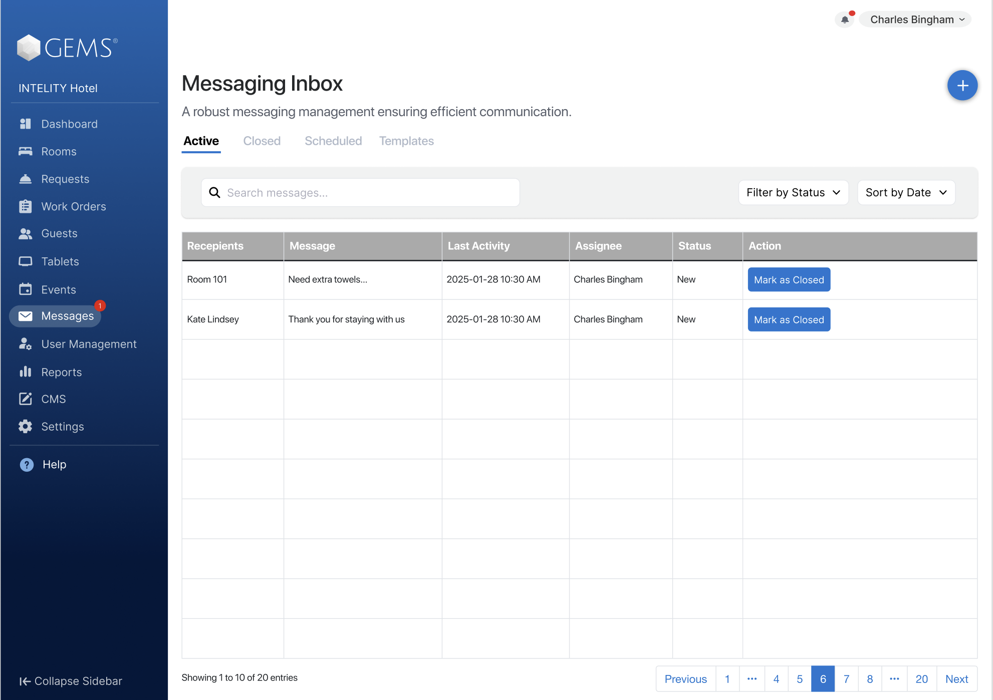
Task: Click the User Management icon
Action: 26,344
